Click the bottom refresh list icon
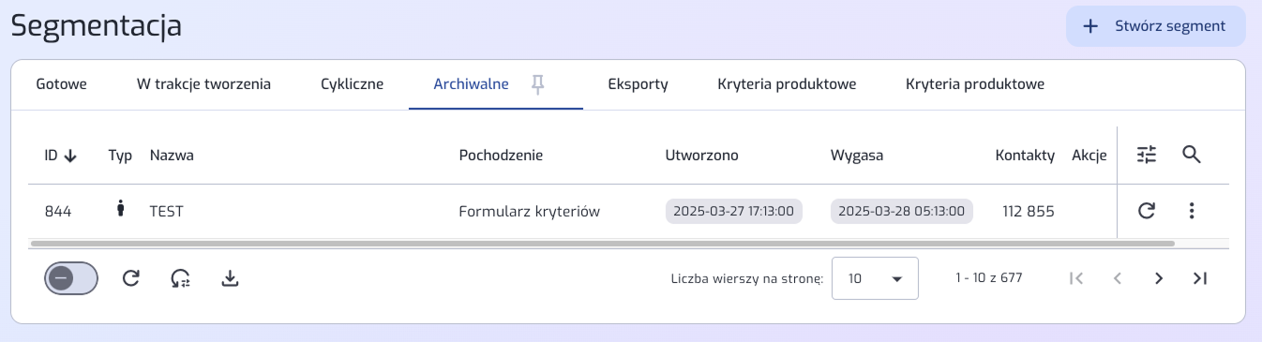 [x=131, y=278]
